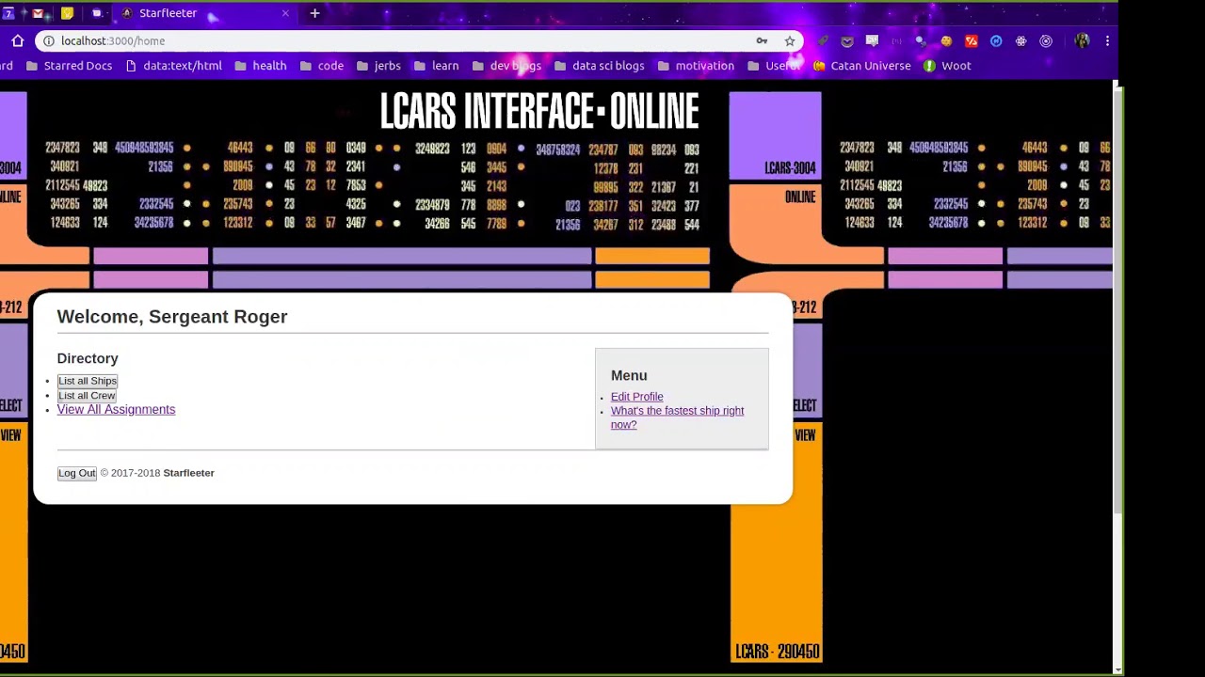Open the motivation bookmark folder
This screenshot has width=1205, height=677.
point(695,66)
